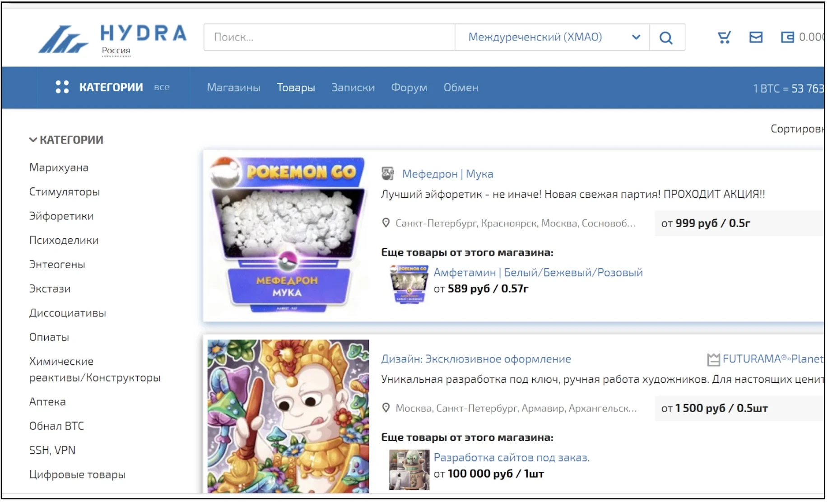Click the small robot thumbnail beside Разработка сайтов
The width and height of the screenshot is (828, 502).
pos(409,469)
